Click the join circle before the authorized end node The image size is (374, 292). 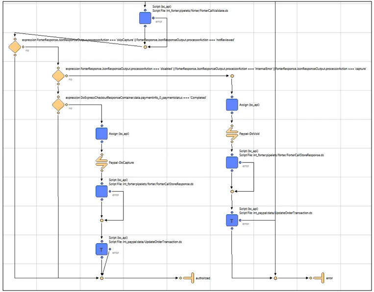(102, 278)
